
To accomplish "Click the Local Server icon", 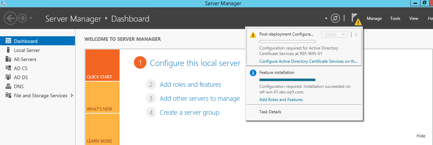I will click(x=8, y=50).
